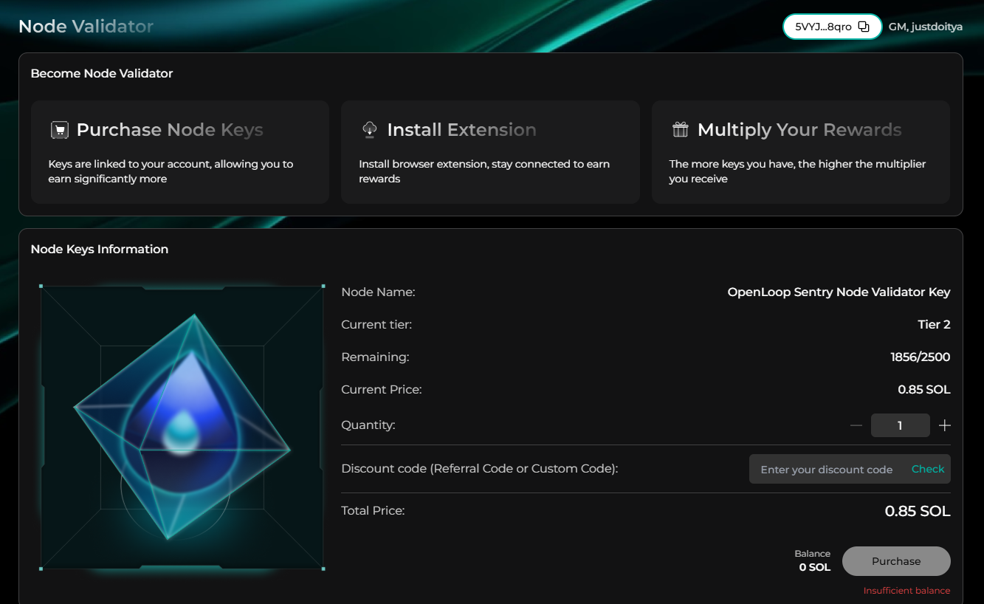Click the Quantity: label

point(368,425)
